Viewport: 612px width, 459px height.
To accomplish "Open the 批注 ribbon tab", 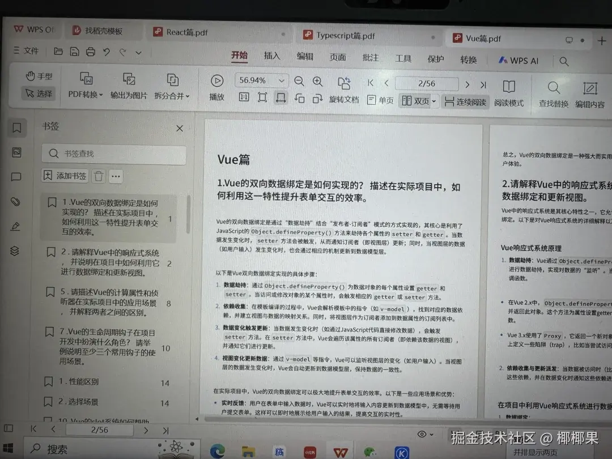I will coord(371,58).
